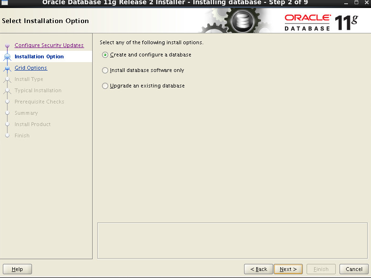Click Install Type step label
The image size is (371, 278).
(29, 79)
